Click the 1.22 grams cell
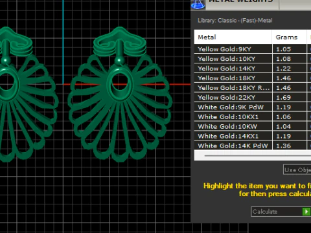The width and height of the screenshot is (311, 233). point(290,69)
